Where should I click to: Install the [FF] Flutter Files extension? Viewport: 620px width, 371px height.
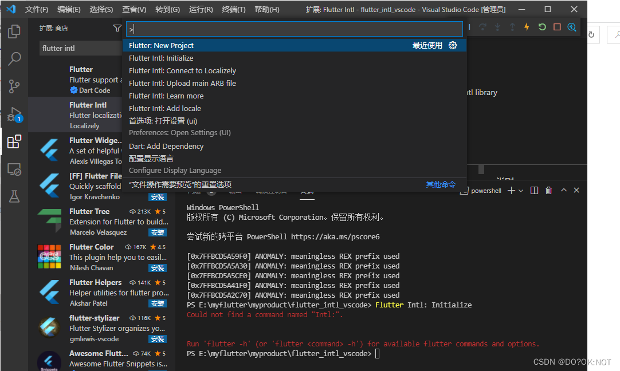click(x=158, y=197)
